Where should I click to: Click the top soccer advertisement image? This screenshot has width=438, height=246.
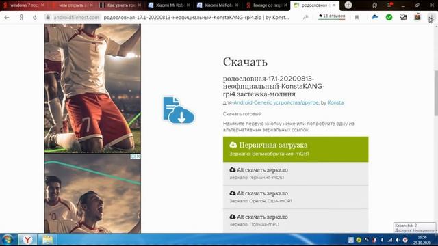point(92,88)
